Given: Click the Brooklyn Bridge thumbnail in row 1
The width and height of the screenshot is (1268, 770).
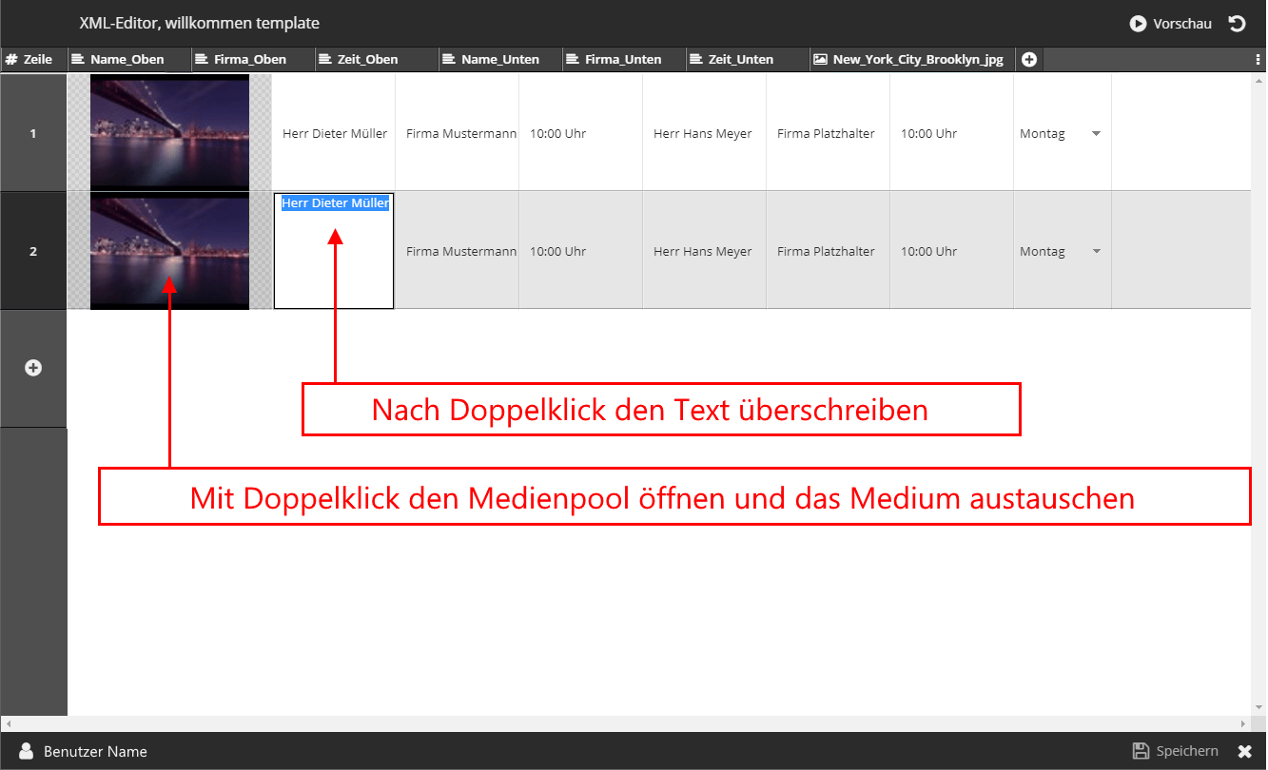Looking at the screenshot, I should (x=169, y=132).
